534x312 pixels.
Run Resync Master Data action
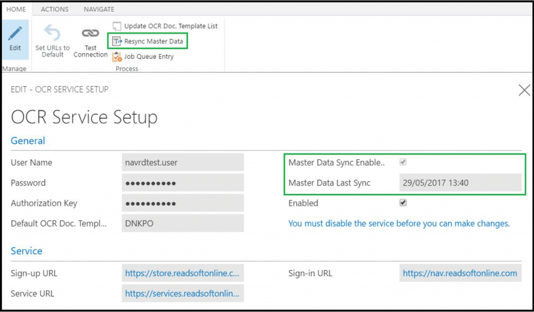[x=153, y=41]
